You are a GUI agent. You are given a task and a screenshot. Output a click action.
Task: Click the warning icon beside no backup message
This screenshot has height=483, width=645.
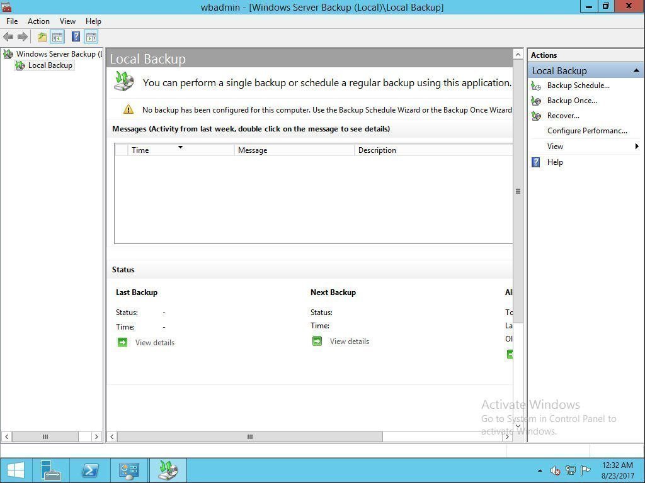tap(128, 109)
